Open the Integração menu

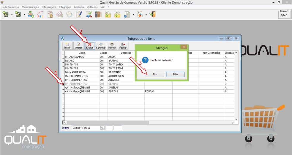coord(65,7)
